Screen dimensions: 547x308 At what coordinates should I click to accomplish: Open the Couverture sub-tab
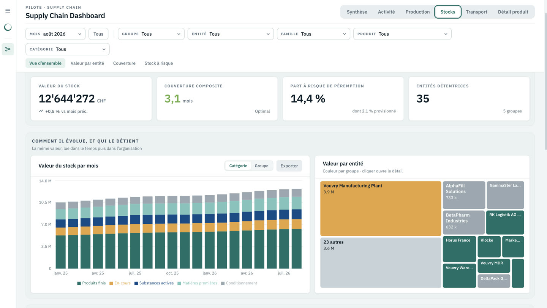tap(124, 63)
